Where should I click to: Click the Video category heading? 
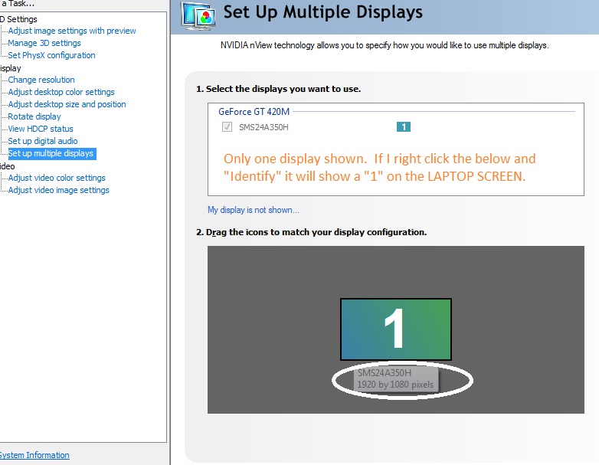(x=7, y=166)
